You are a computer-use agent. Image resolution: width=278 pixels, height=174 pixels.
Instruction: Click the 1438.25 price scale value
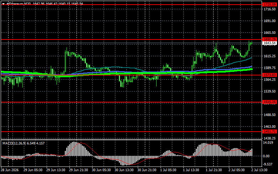point(270,138)
